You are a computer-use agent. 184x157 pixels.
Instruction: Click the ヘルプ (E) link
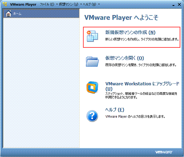(x=115, y=110)
